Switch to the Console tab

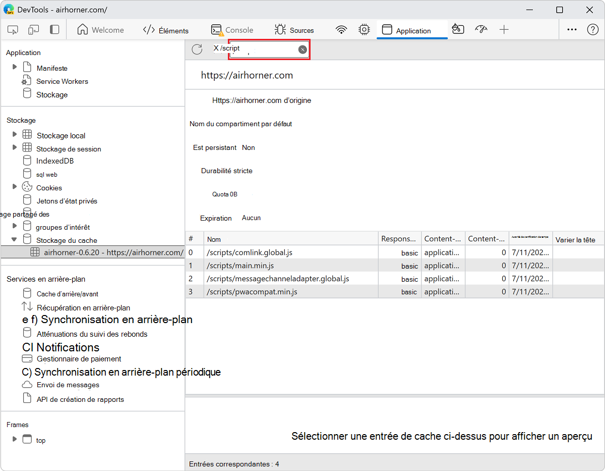pos(232,30)
